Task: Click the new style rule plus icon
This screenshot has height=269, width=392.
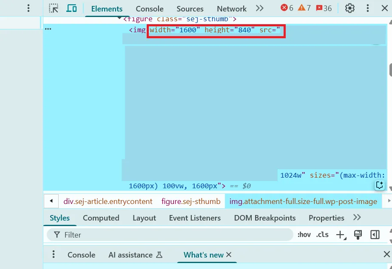Action: (x=340, y=235)
